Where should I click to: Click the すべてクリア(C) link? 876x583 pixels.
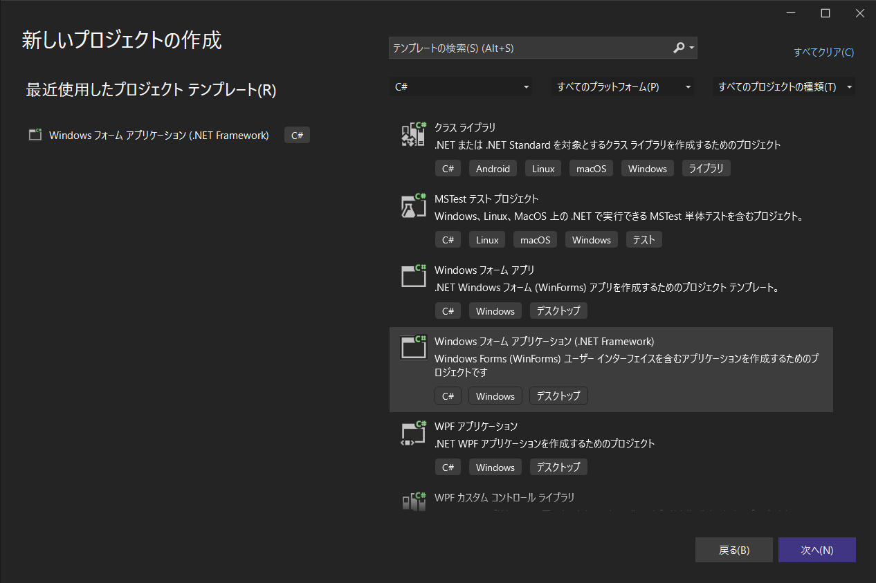823,53
